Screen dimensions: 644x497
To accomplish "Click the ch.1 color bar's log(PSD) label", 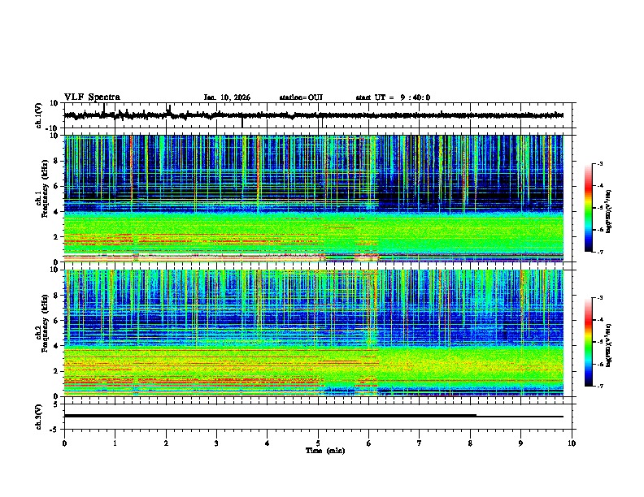I will 609,212.
